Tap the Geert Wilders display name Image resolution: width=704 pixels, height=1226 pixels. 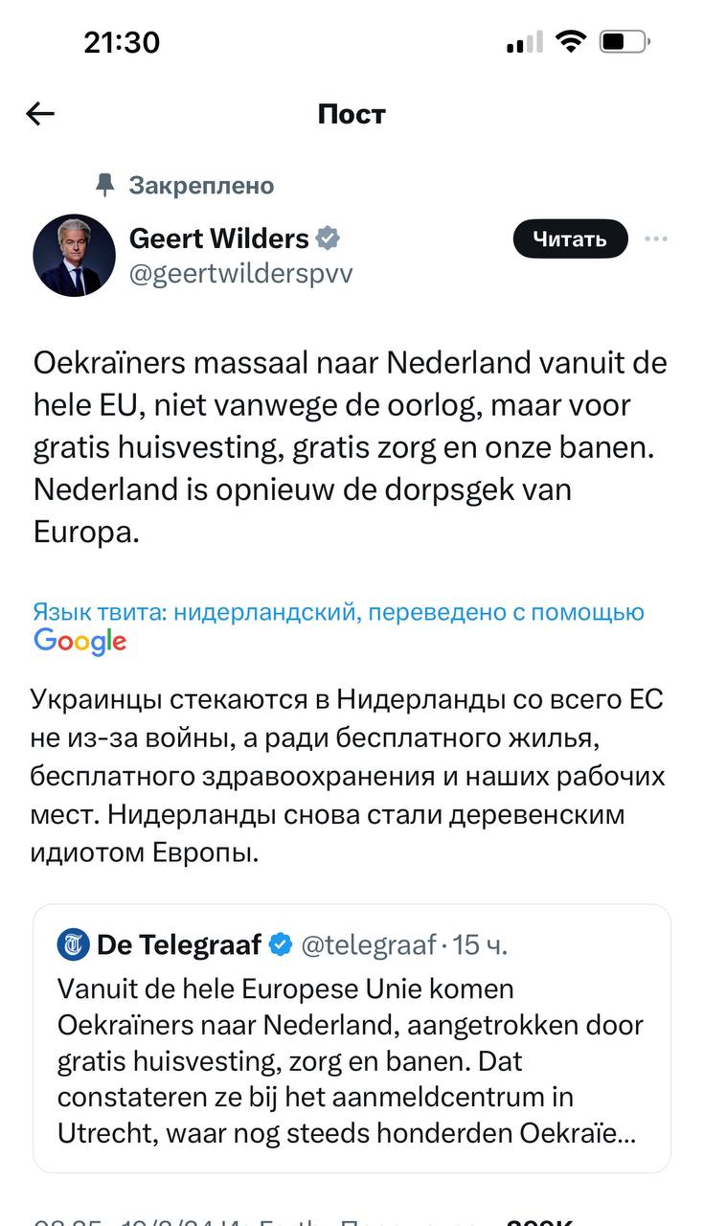218,238
